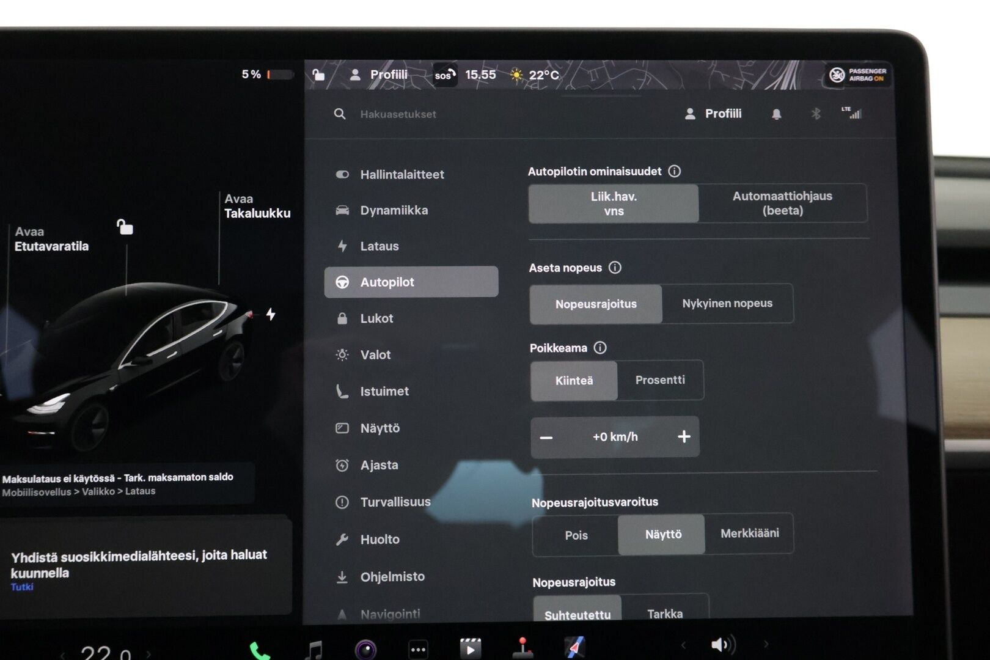
Task: Show info for Autopilotin ominaisuudet
Action: (675, 171)
